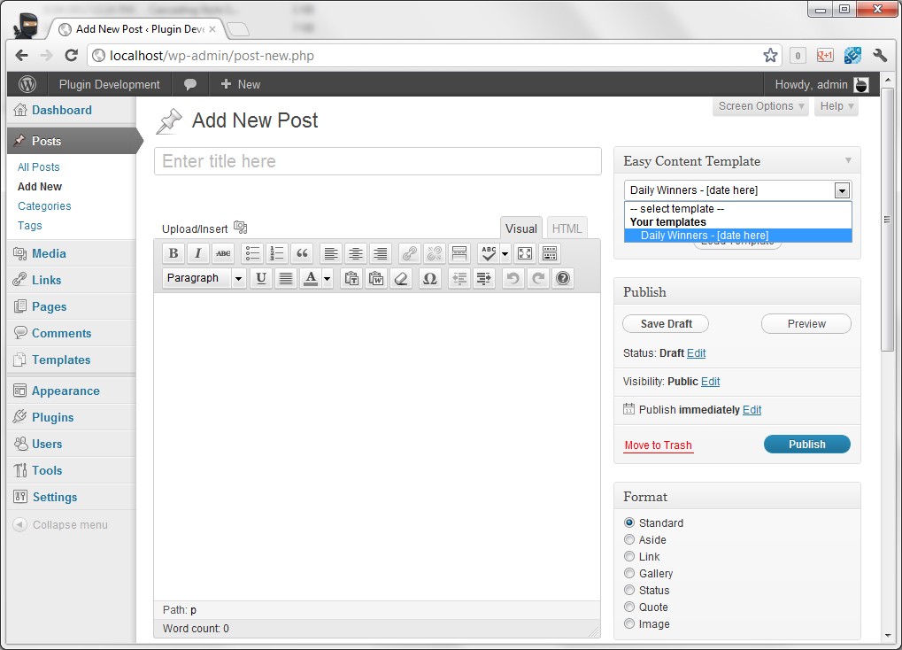Click the blue Publish button
This screenshot has width=902, height=650.
point(806,445)
